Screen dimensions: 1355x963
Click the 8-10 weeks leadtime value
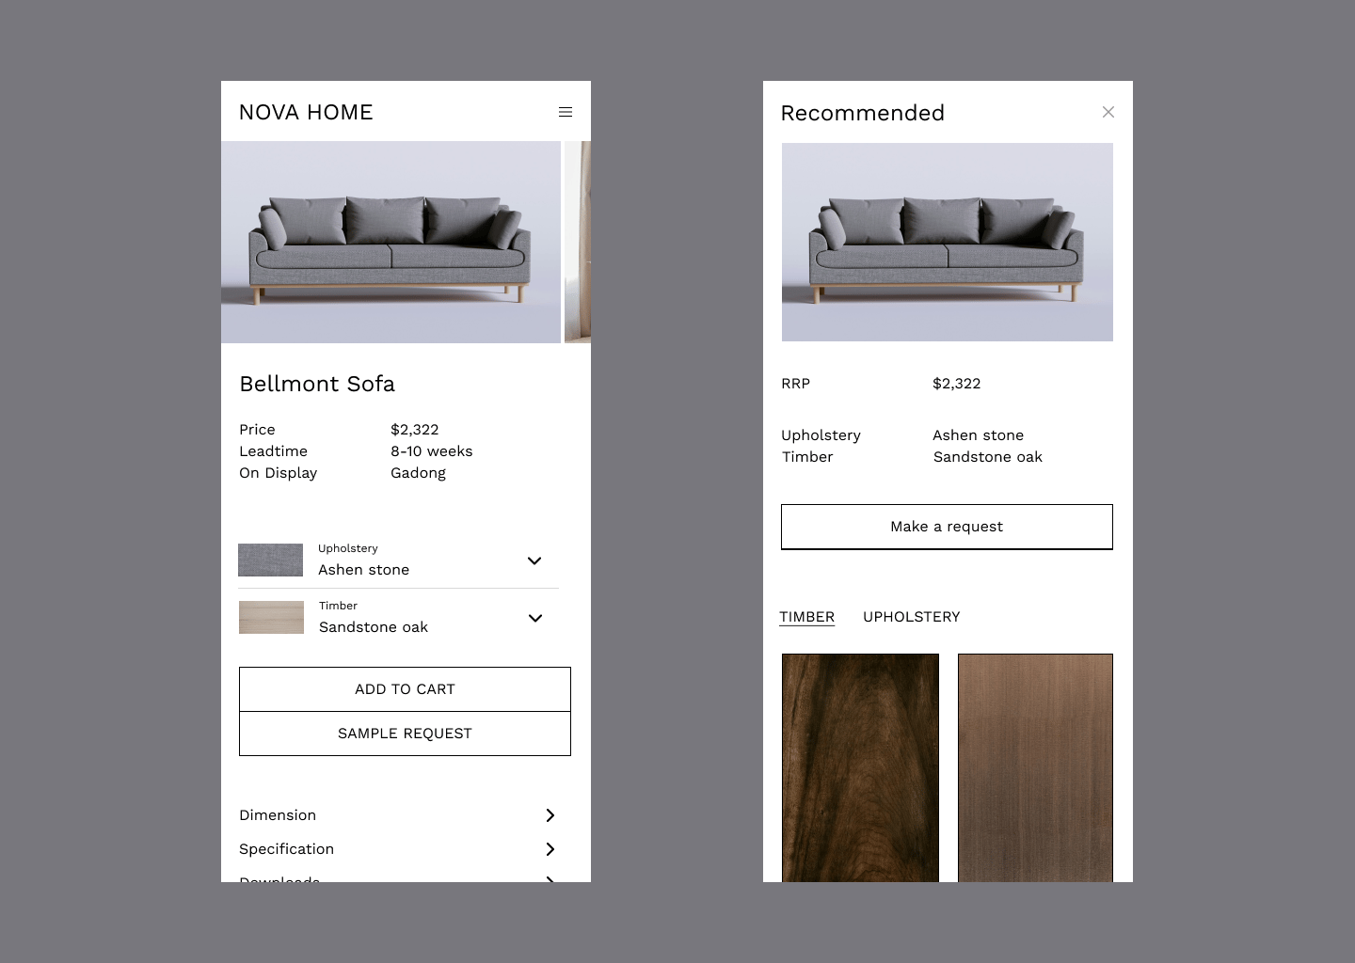click(432, 451)
